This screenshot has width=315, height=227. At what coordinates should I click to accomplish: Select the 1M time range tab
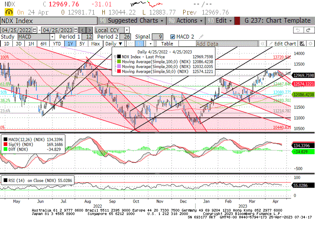point(31,44)
